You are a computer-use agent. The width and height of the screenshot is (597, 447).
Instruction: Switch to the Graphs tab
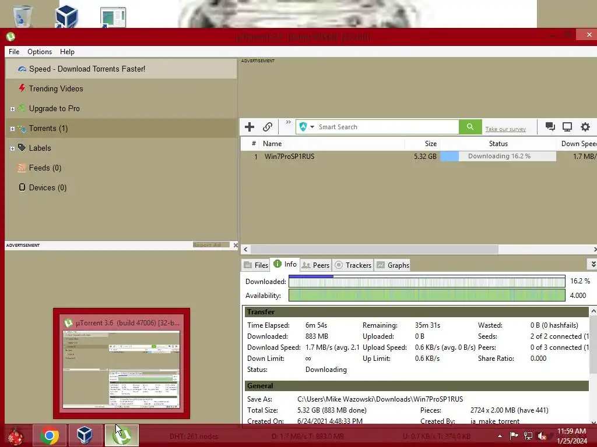[x=393, y=265]
